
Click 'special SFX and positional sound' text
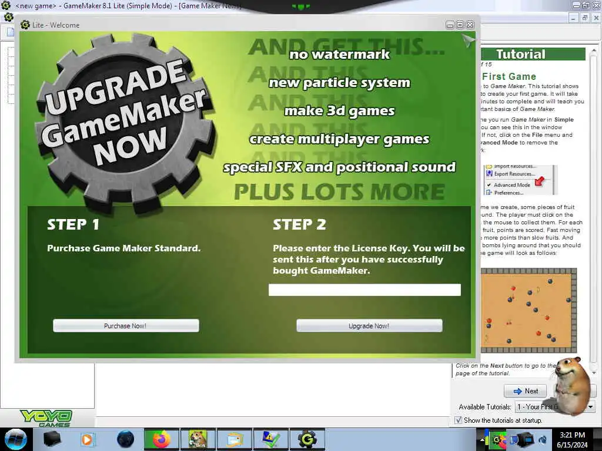click(x=339, y=167)
